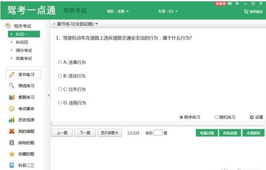Expand the 科目一 tree item
Image resolution: width=266 pixels, height=170 pixels.
coord(12,34)
